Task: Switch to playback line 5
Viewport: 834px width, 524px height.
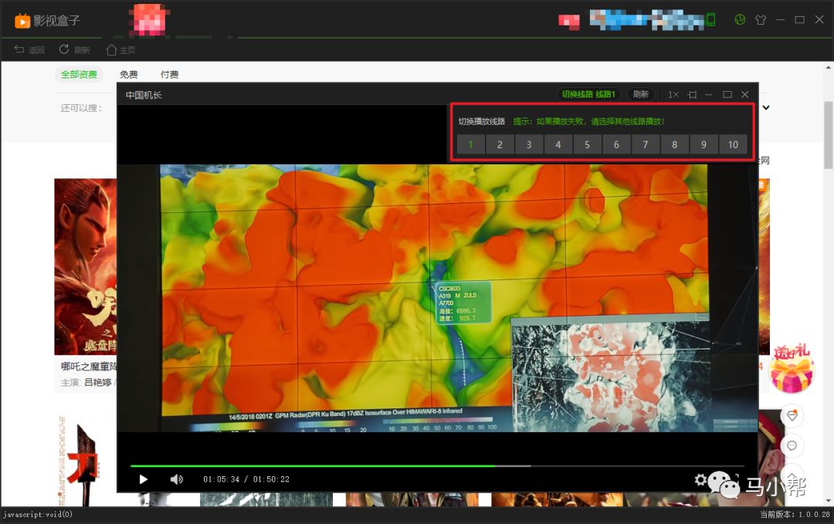Action: point(587,144)
